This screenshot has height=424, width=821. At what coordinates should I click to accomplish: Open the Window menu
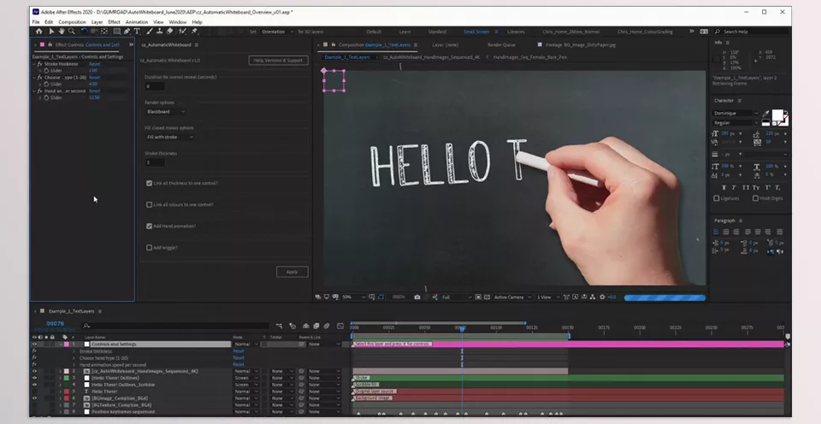(x=178, y=22)
